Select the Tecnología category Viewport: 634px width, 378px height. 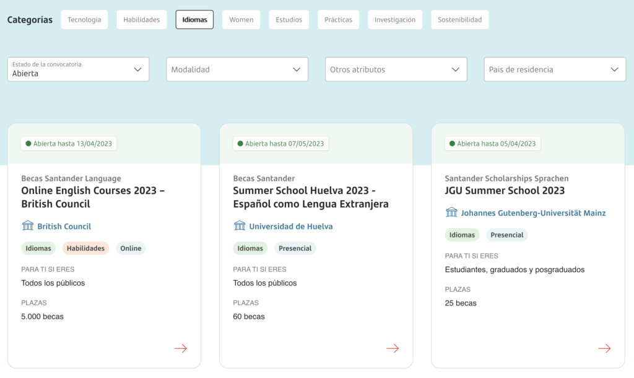point(84,19)
